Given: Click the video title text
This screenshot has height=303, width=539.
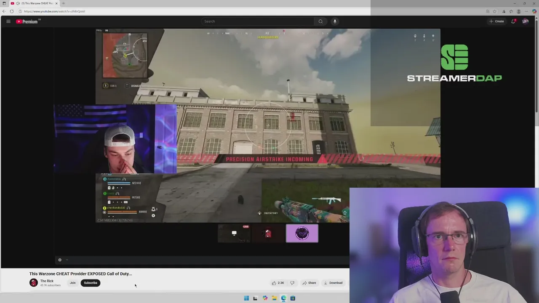Looking at the screenshot, I should click(80, 274).
